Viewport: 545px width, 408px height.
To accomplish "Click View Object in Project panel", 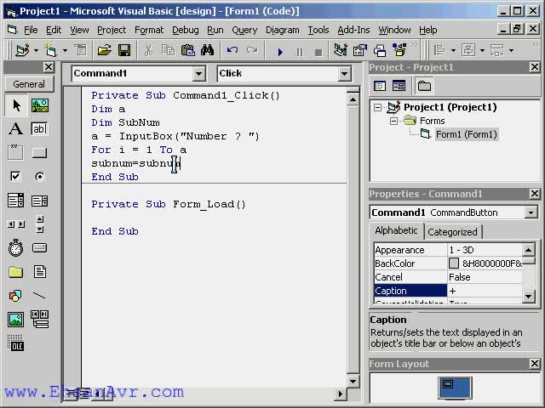I will tap(399, 86).
